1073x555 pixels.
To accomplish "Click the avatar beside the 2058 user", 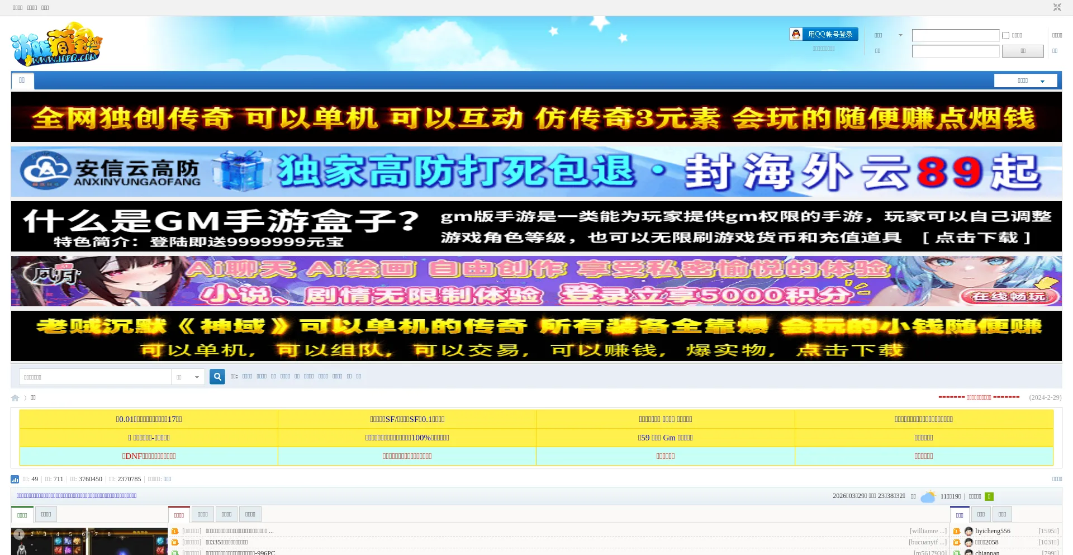I will (x=968, y=542).
